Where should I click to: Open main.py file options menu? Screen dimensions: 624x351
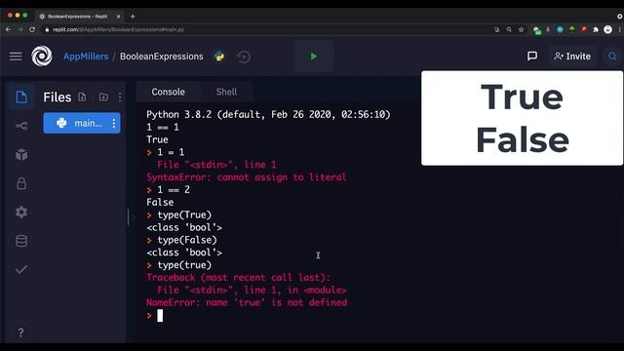click(x=114, y=124)
